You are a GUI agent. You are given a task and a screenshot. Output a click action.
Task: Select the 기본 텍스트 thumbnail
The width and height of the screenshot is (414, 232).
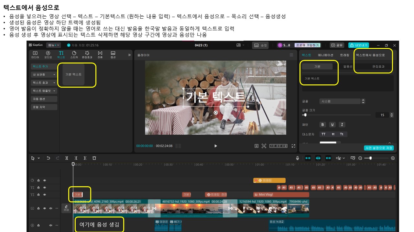coord(73,74)
